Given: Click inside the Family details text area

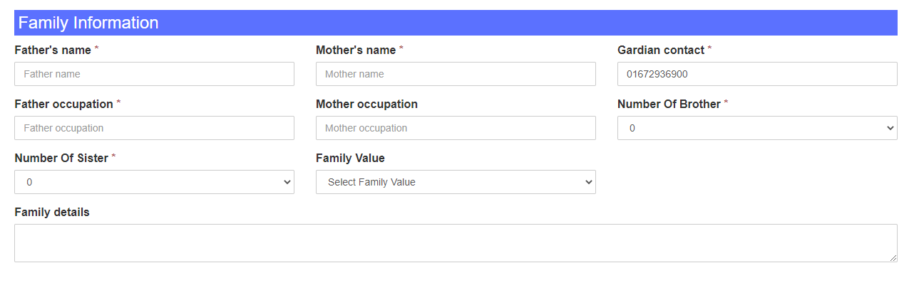Looking at the screenshot, I should tap(456, 243).
